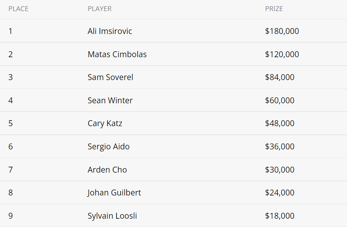This screenshot has width=347, height=227.
Task: Click the $180,000 first place prize
Action: pos(282,31)
